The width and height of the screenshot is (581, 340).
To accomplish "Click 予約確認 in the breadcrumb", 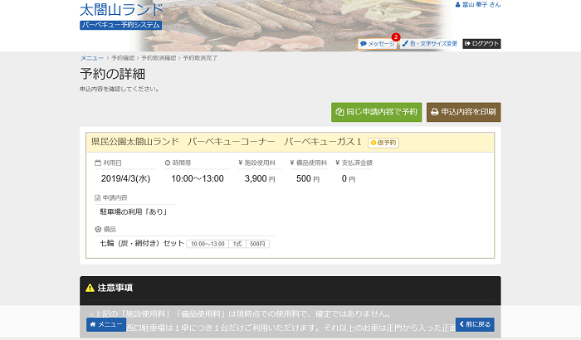I will tap(123, 58).
